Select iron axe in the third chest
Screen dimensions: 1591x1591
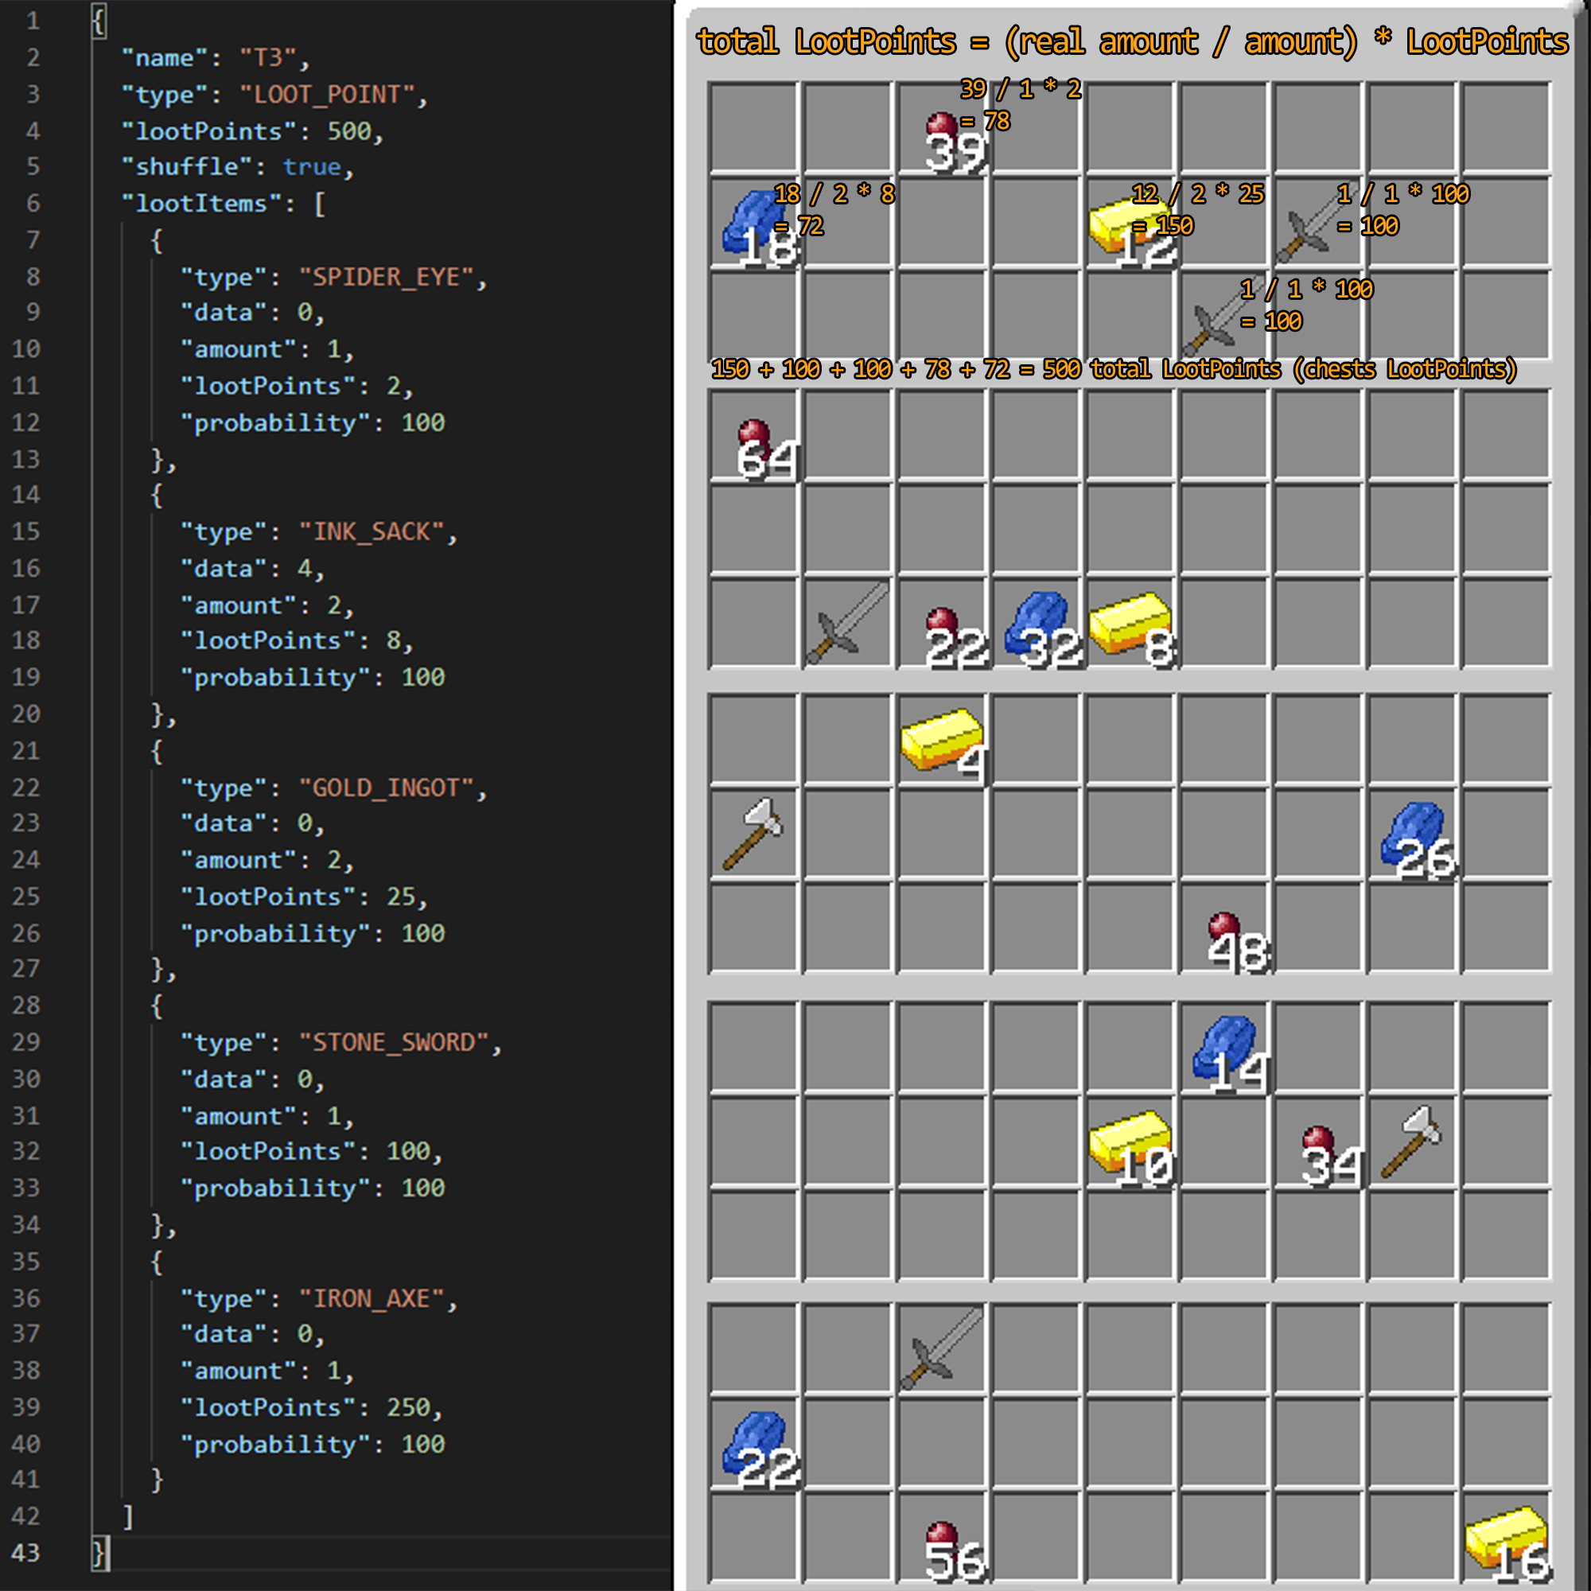click(754, 834)
